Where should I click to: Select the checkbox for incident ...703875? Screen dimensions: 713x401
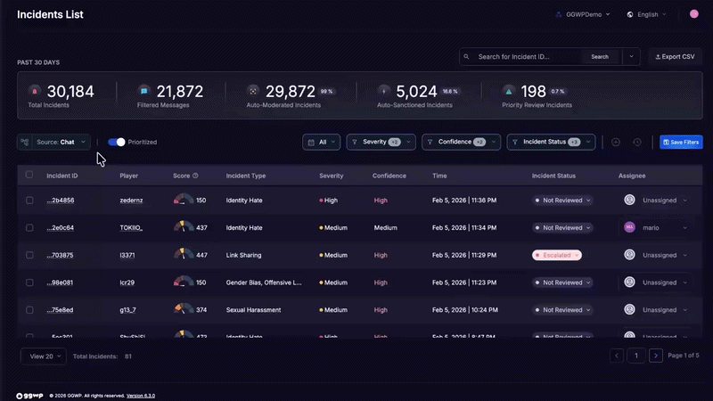click(x=29, y=255)
